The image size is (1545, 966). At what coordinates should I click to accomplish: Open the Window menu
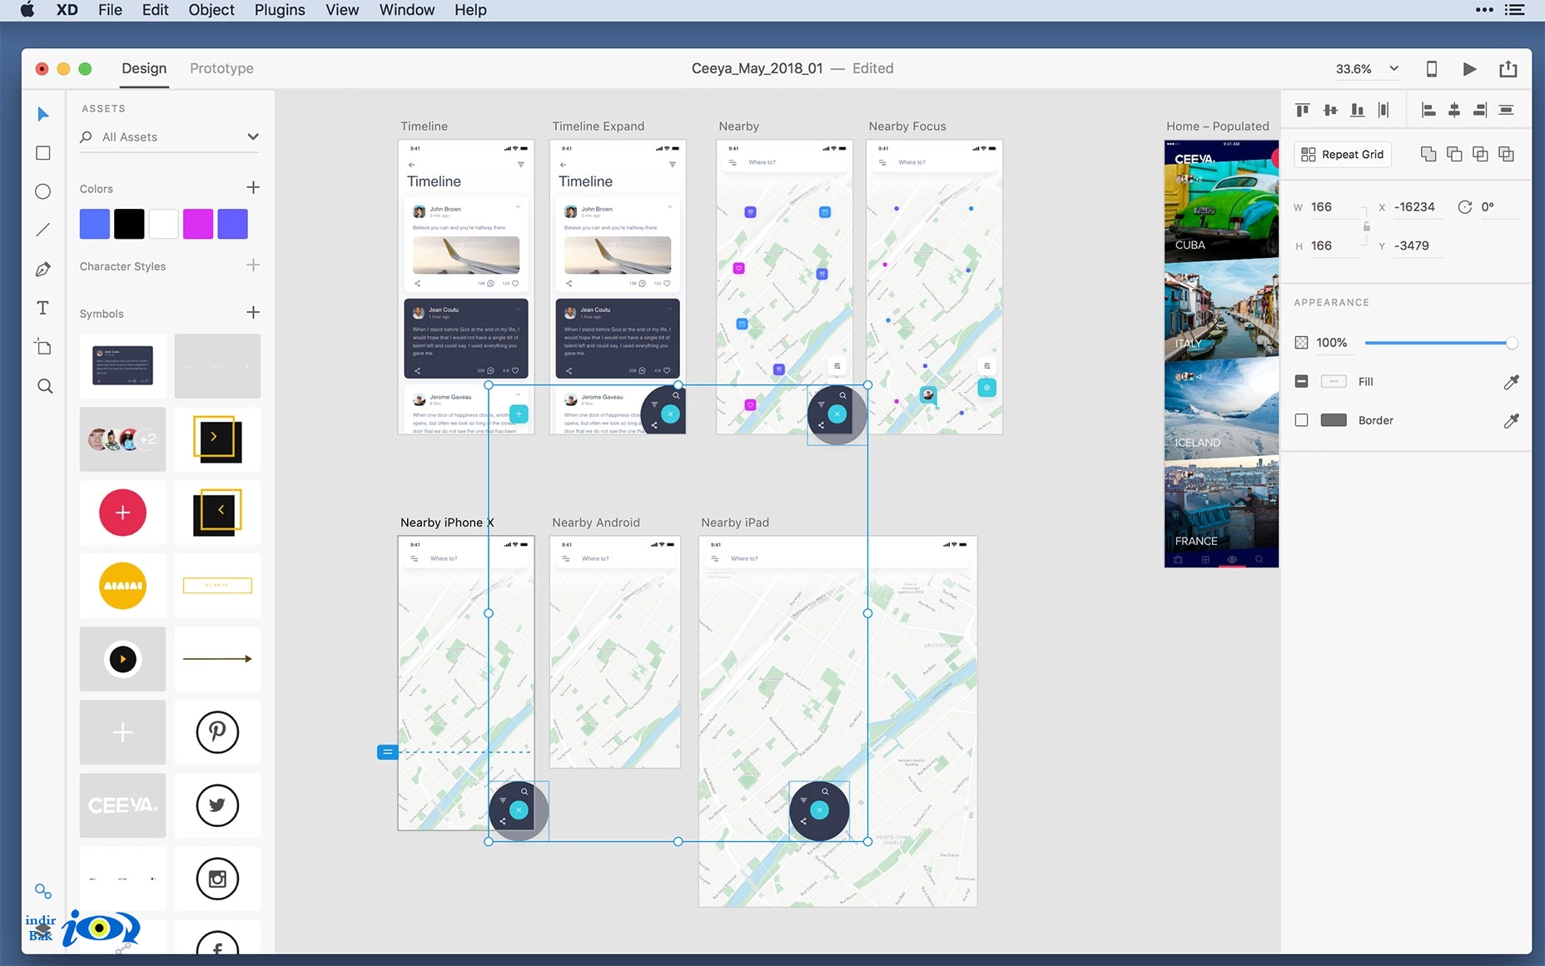[407, 10]
